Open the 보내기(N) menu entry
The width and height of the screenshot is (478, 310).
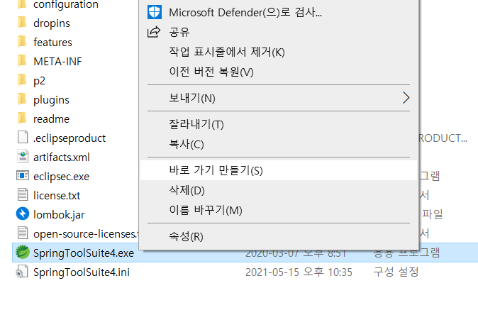279,98
